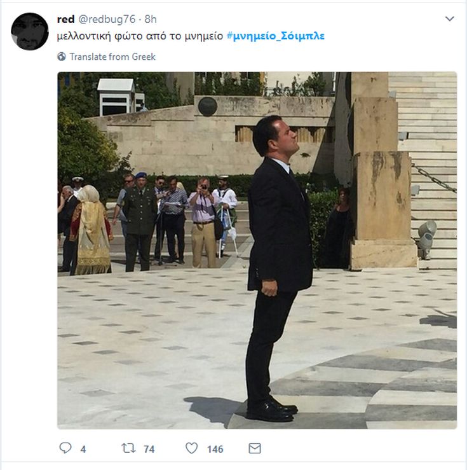Click the retweet count 74
This screenshot has width=467, height=470.
149,449
